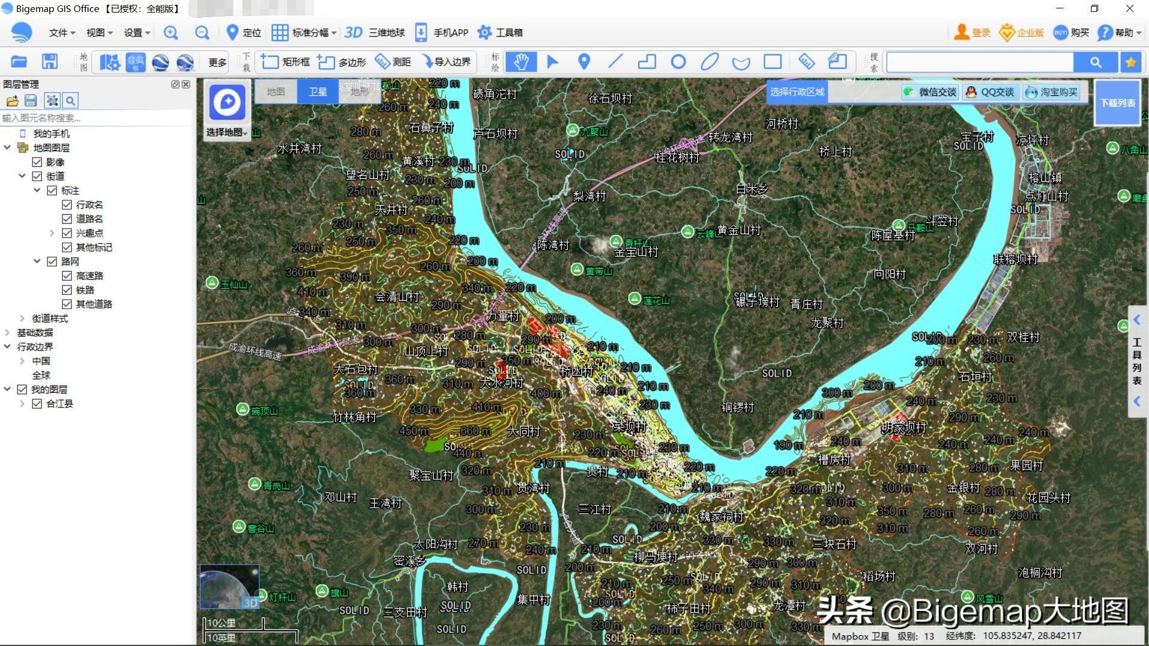Click the 更多 more map sources button
Image resolution: width=1149 pixels, height=646 pixels.
click(x=218, y=62)
